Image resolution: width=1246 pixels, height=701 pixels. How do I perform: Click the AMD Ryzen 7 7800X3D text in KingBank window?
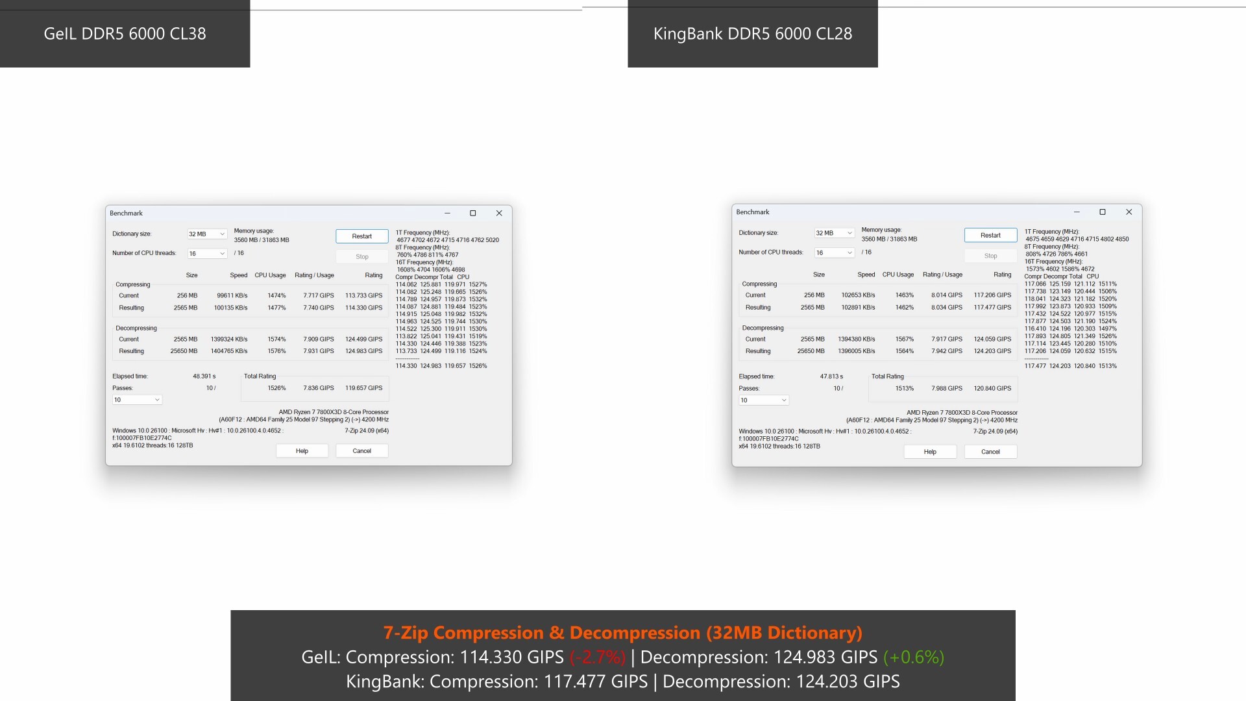click(x=962, y=413)
